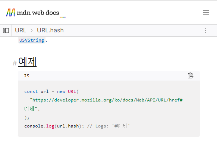
Task: Select the URL.hash breadcrumb item
Action: pyautogui.click(x=50, y=30)
